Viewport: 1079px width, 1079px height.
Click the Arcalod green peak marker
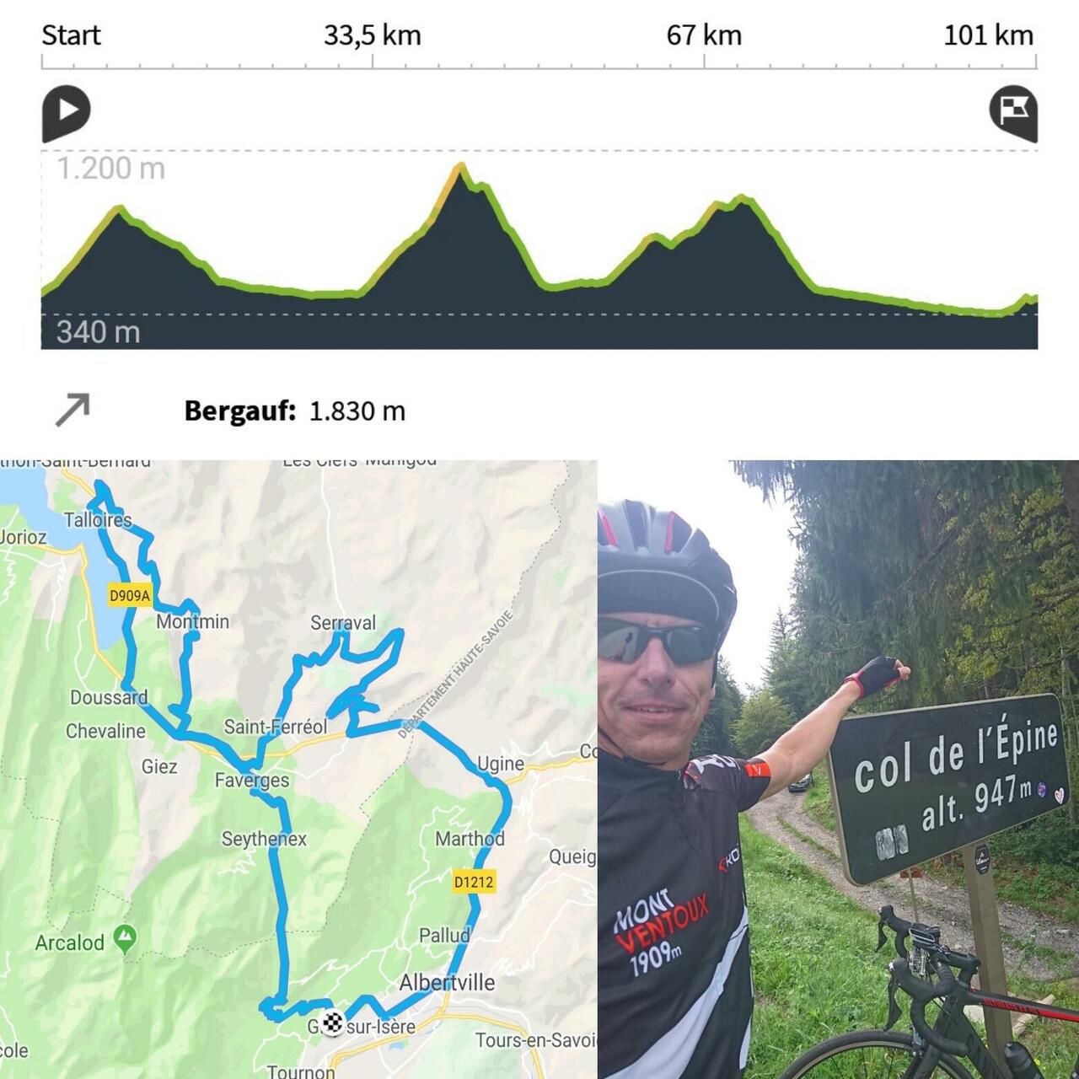pos(125,939)
